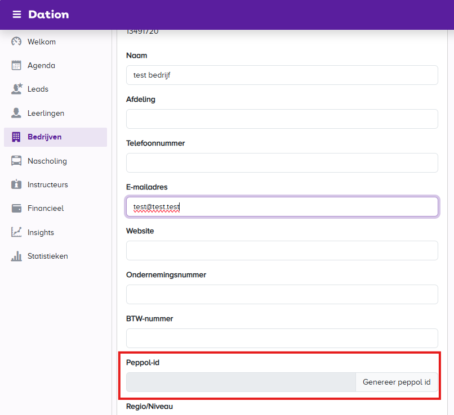The image size is (454, 415).
Task: Click the Statistieken bar chart icon
Action: 16,256
